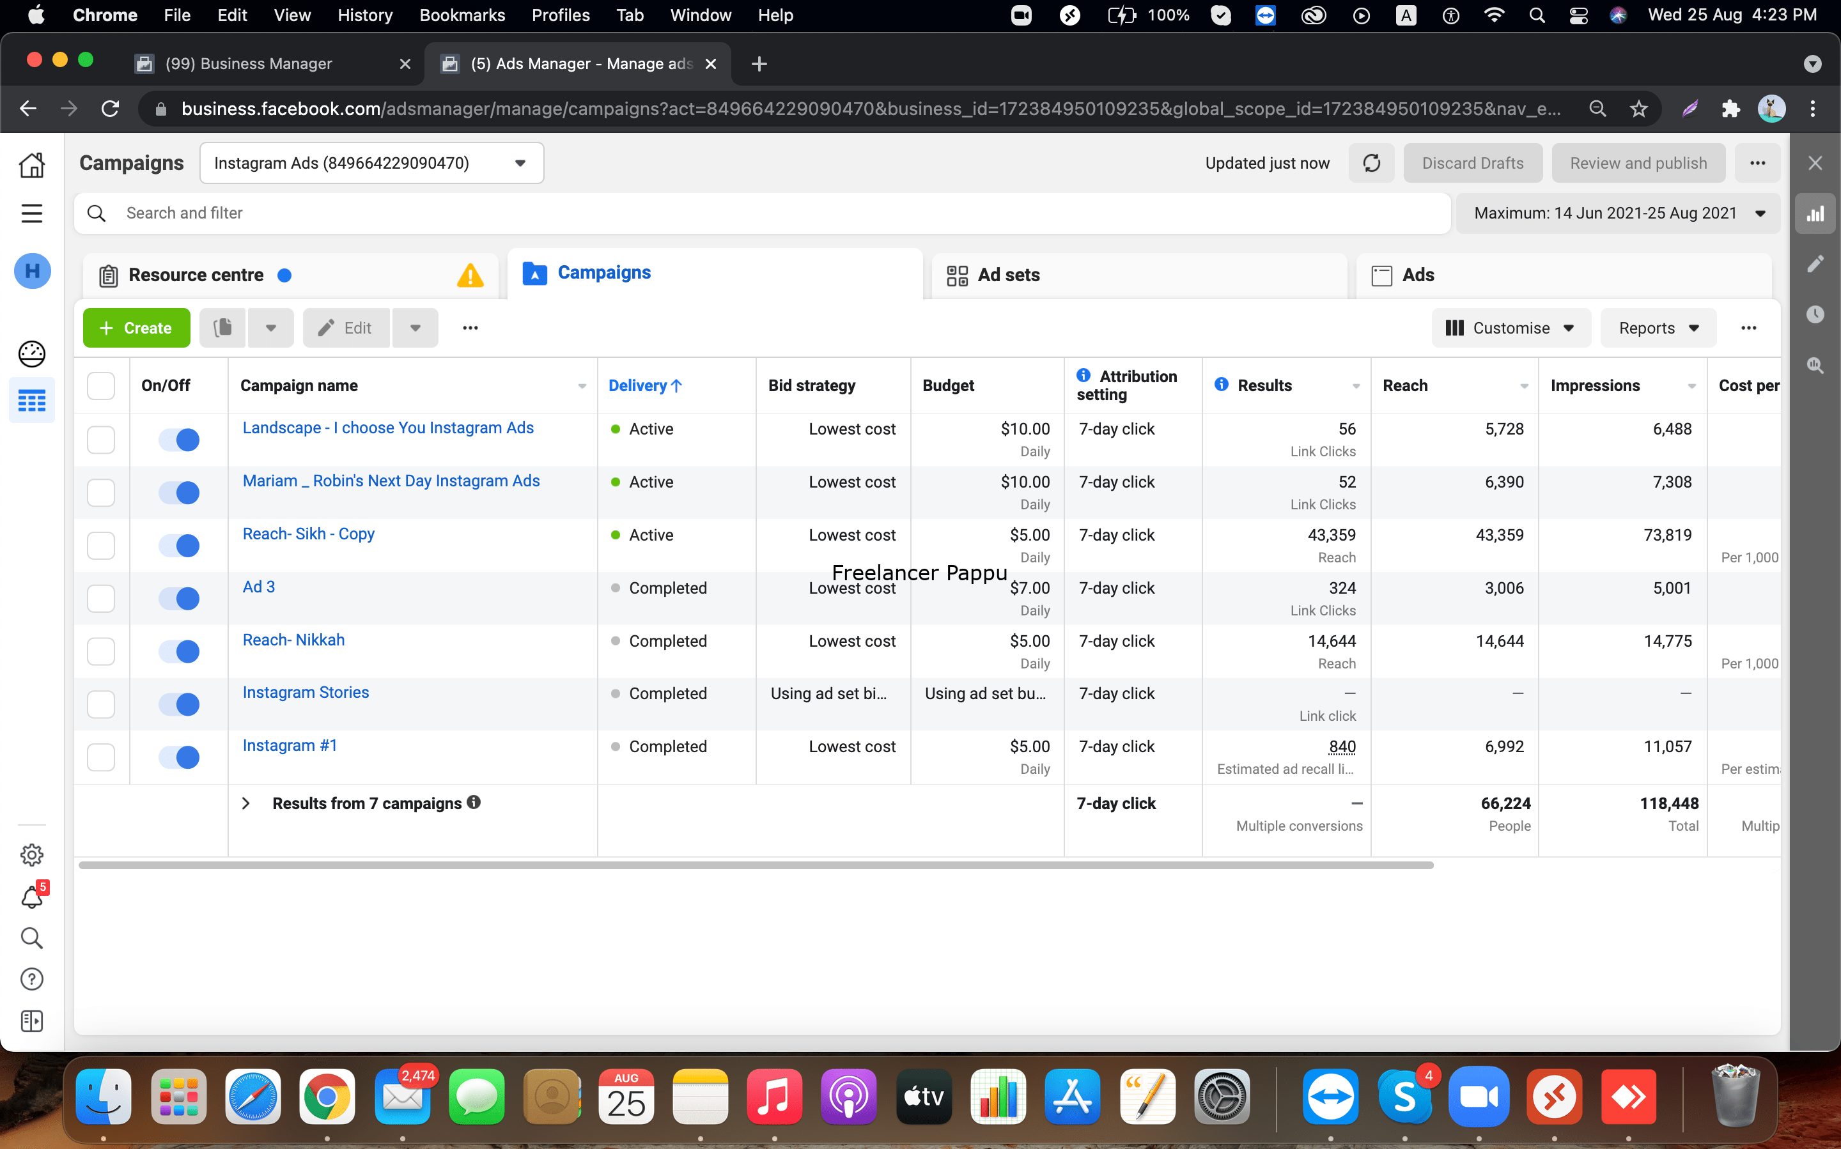1841x1149 pixels.
Task: Click the blue H account avatar
Action: [32, 272]
